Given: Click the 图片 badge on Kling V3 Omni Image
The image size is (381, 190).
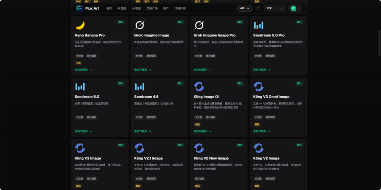Looking at the screenshot, I should click(299, 83).
